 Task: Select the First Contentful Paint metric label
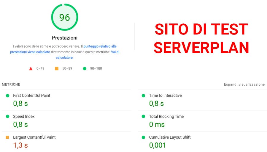31,95
